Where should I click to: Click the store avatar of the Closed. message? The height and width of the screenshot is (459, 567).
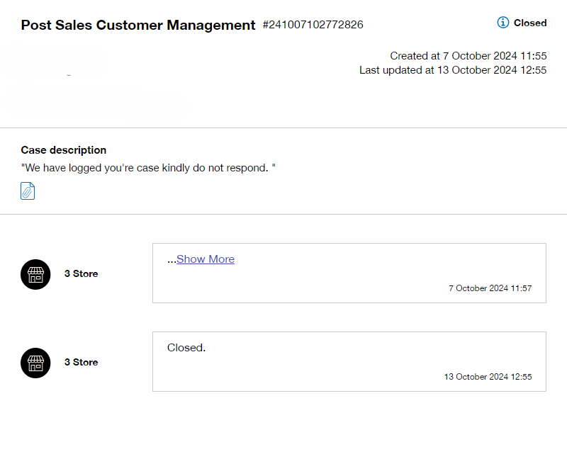tap(35, 363)
